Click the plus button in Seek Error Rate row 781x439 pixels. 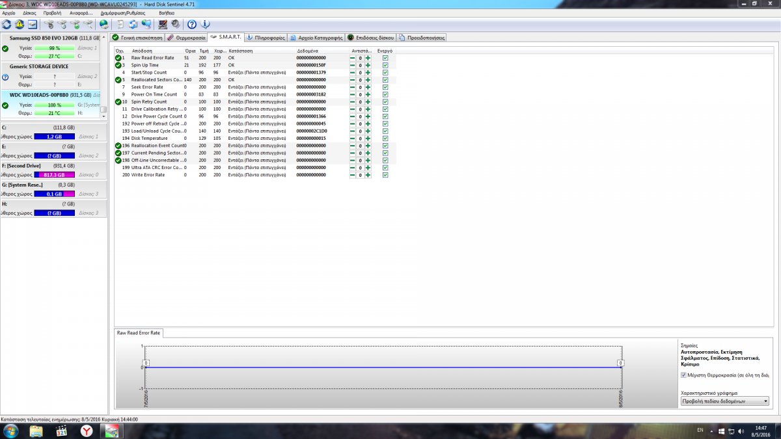(368, 87)
